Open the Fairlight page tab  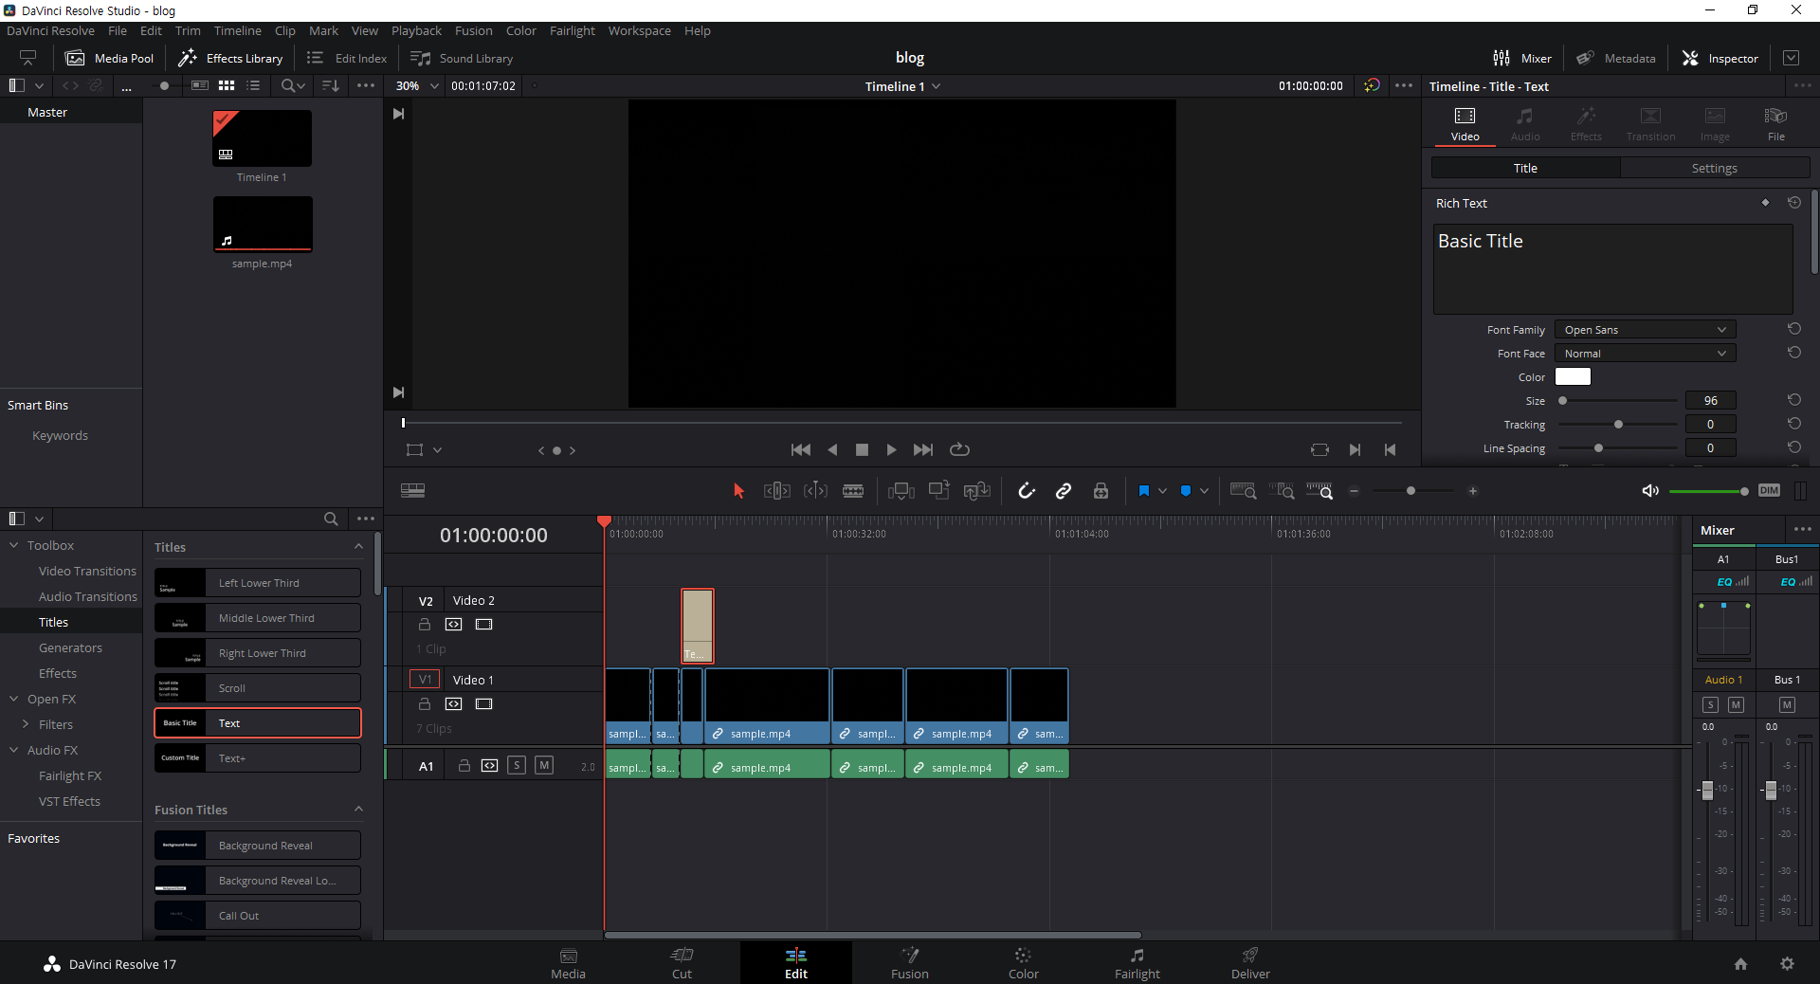(1137, 962)
